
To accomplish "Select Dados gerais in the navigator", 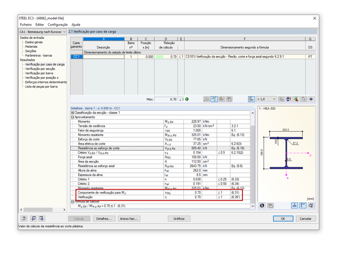I will [34, 42].
